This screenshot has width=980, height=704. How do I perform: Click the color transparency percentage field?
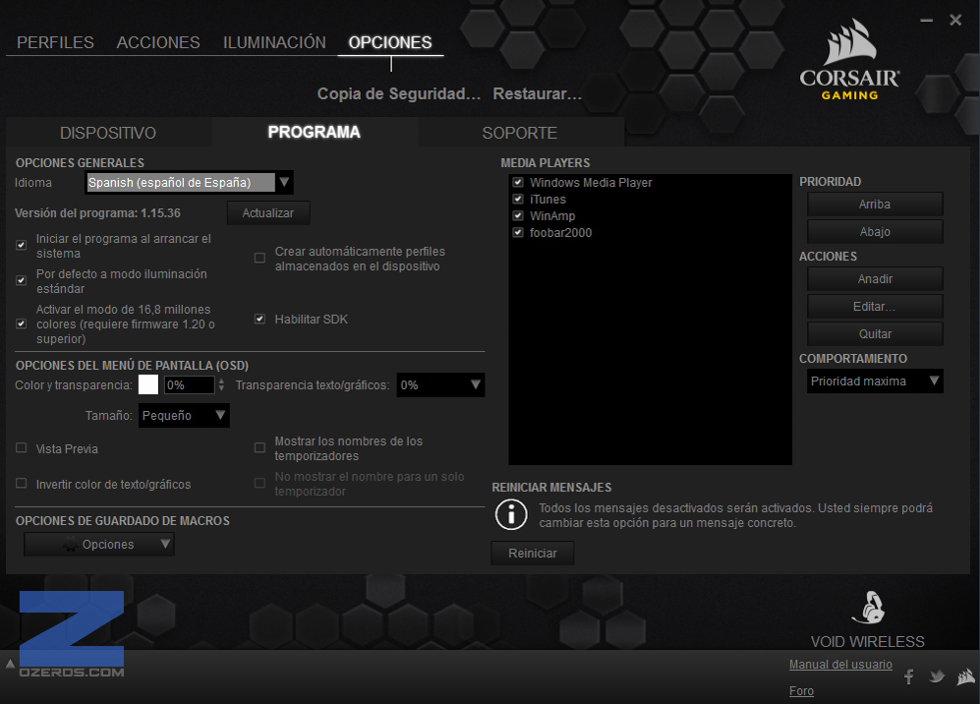pos(188,385)
